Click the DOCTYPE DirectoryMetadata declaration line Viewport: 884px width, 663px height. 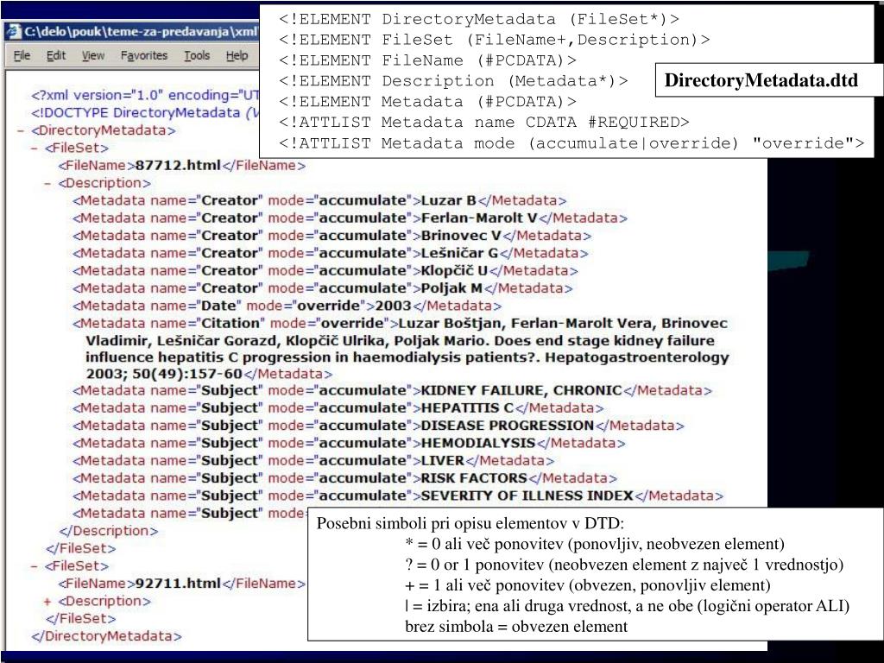(x=145, y=113)
